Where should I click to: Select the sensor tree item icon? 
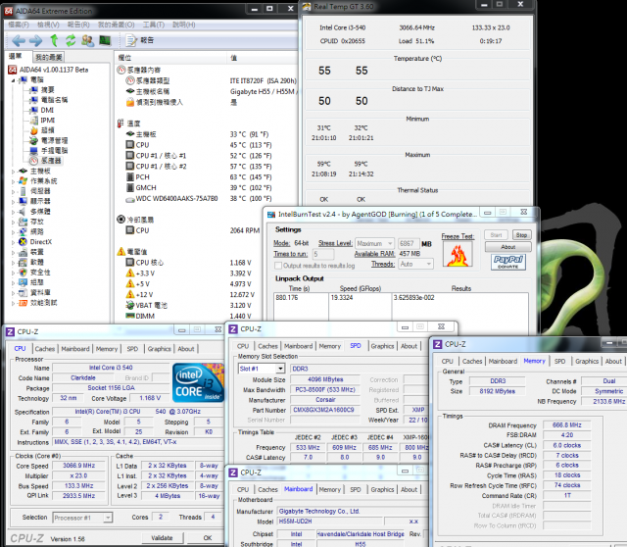(x=34, y=161)
